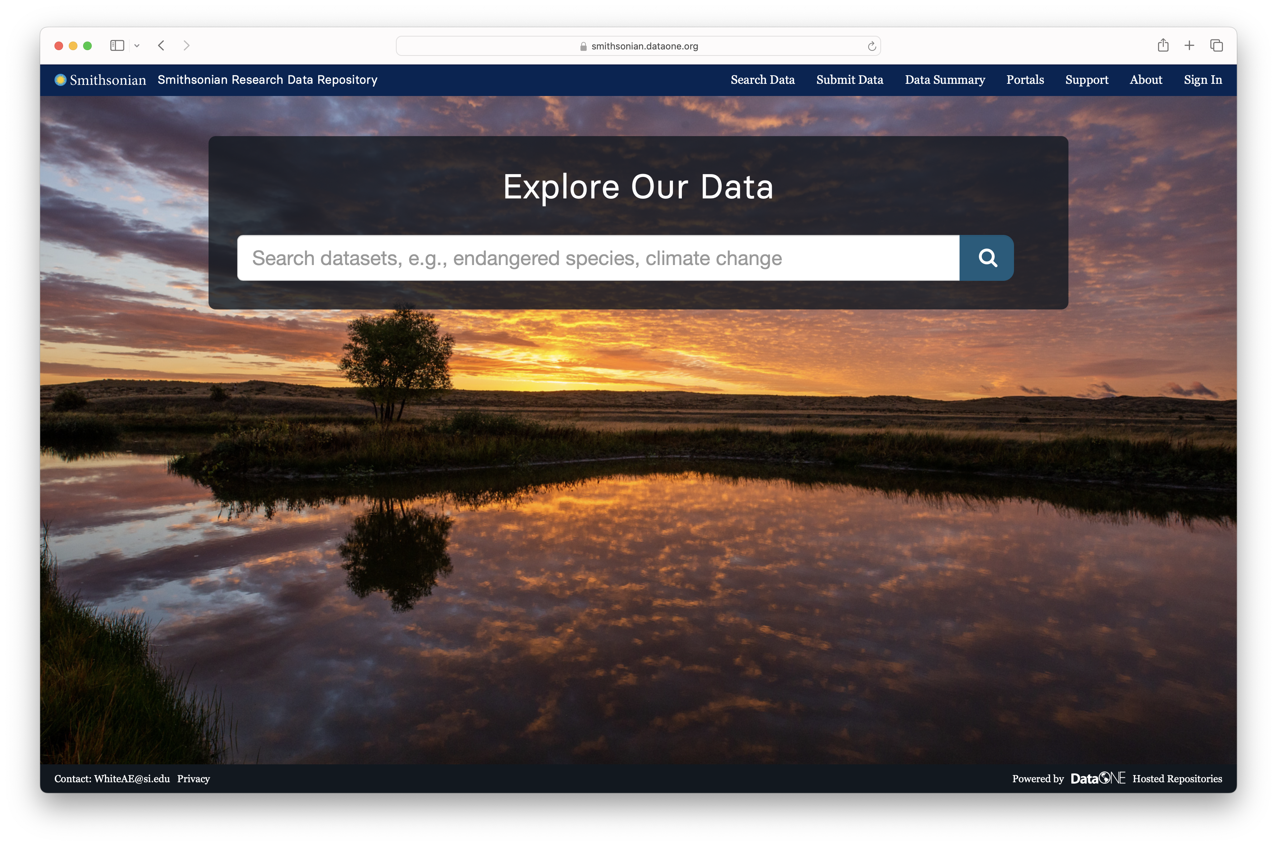
Task: Open a new tab with the plus icon
Action: click(x=1189, y=46)
